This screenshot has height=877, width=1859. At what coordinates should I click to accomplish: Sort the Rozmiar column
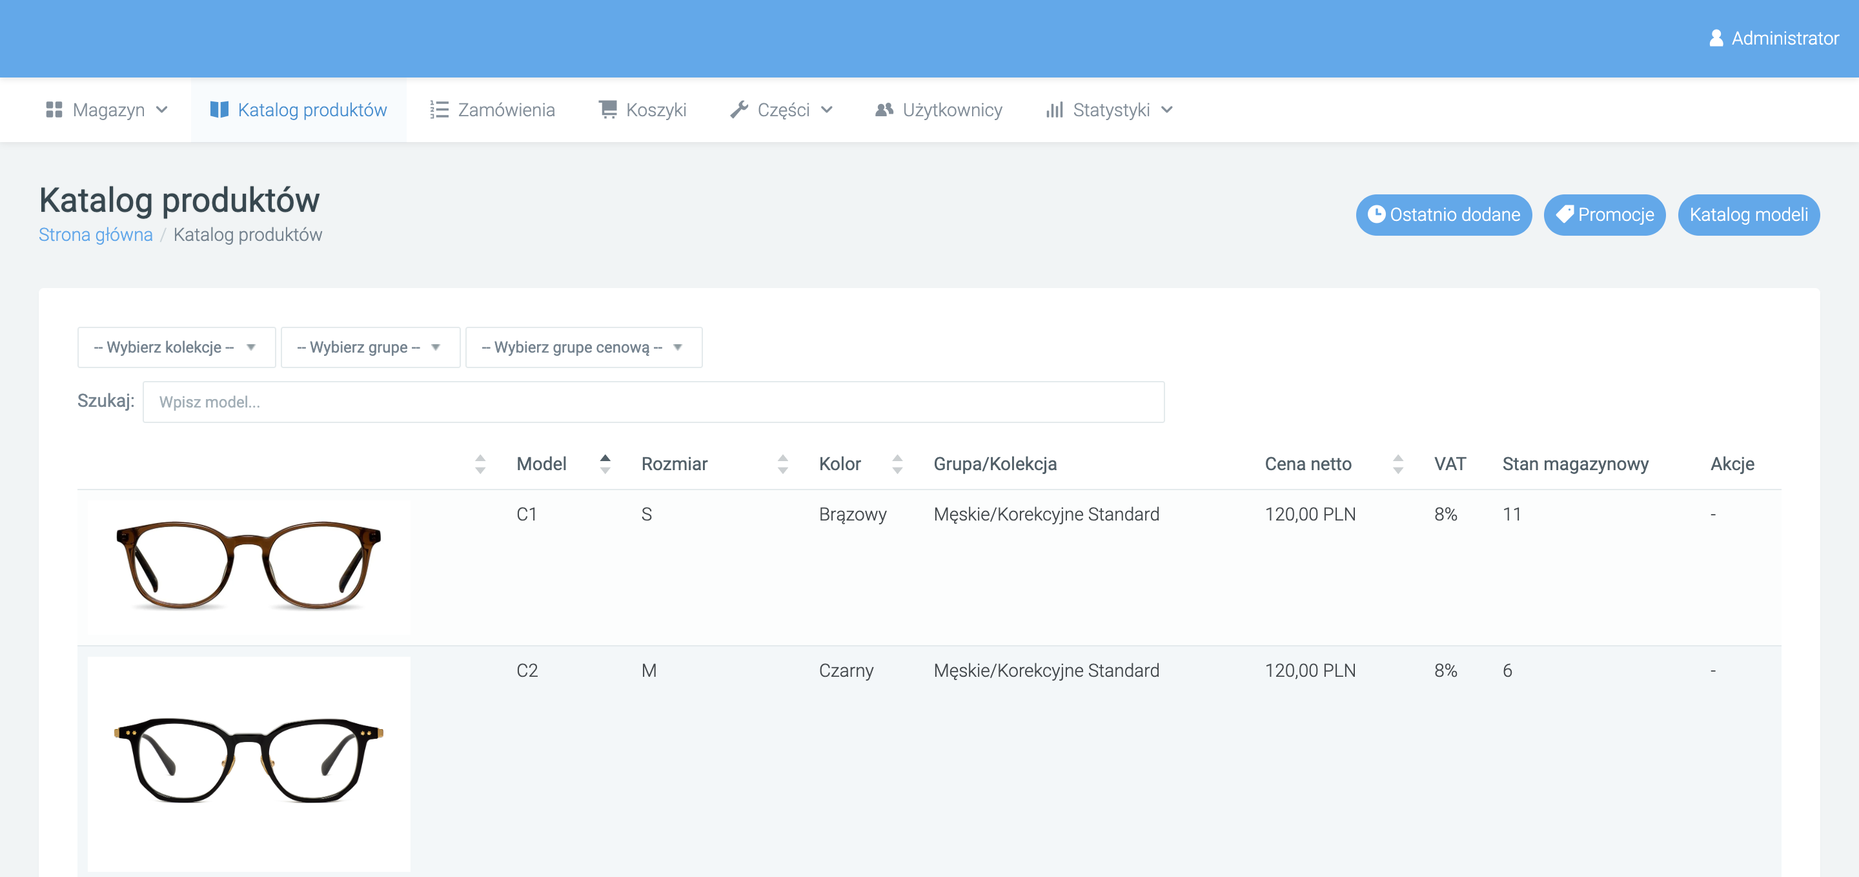click(x=782, y=464)
